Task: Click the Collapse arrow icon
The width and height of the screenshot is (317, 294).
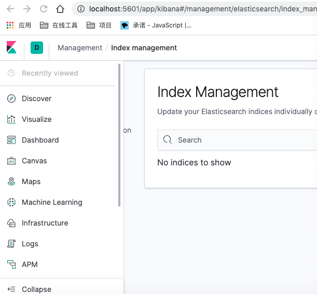Action: point(11,289)
